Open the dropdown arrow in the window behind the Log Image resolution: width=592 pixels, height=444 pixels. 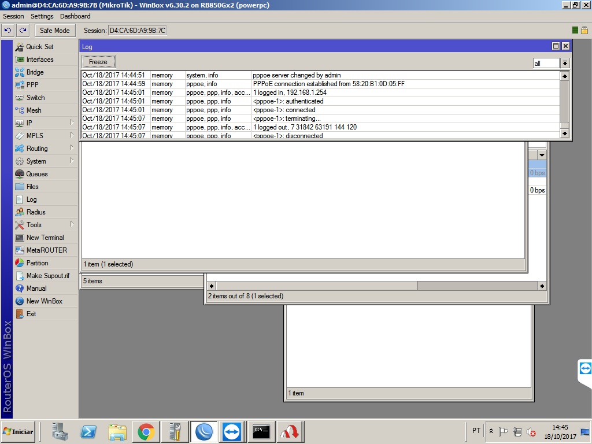coord(542,155)
